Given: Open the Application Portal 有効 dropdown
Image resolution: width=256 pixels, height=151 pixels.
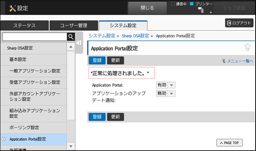Looking at the screenshot, I should (x=166, y=85).
